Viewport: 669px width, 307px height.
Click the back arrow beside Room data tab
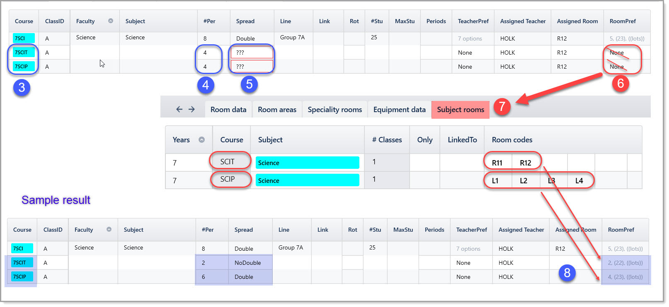tap(179, 109)
